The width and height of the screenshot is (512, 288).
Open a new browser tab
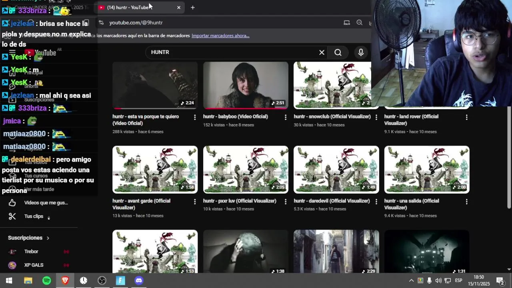tap(192, 7)
